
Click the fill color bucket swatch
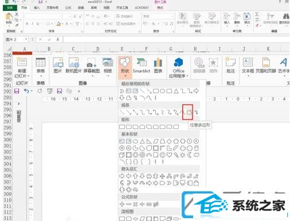[x=58, y=24]
